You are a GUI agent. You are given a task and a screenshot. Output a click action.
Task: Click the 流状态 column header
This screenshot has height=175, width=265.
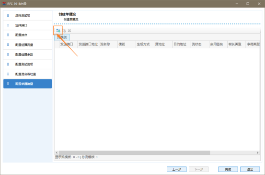[x=200, y=44]
